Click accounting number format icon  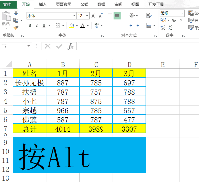coord(163,20)
